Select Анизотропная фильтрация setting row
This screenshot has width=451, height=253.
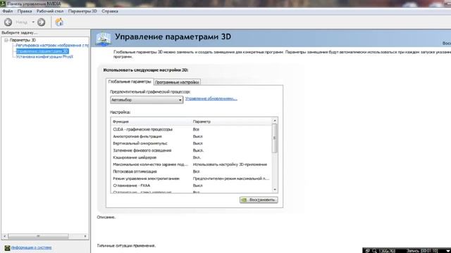191,136
